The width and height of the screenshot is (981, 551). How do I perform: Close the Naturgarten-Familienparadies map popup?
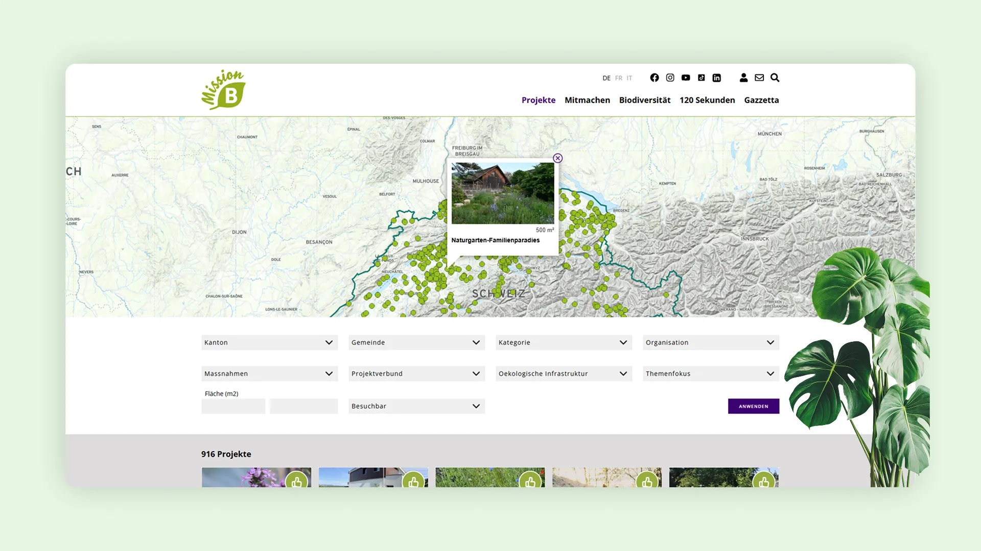tap(558, 158)
